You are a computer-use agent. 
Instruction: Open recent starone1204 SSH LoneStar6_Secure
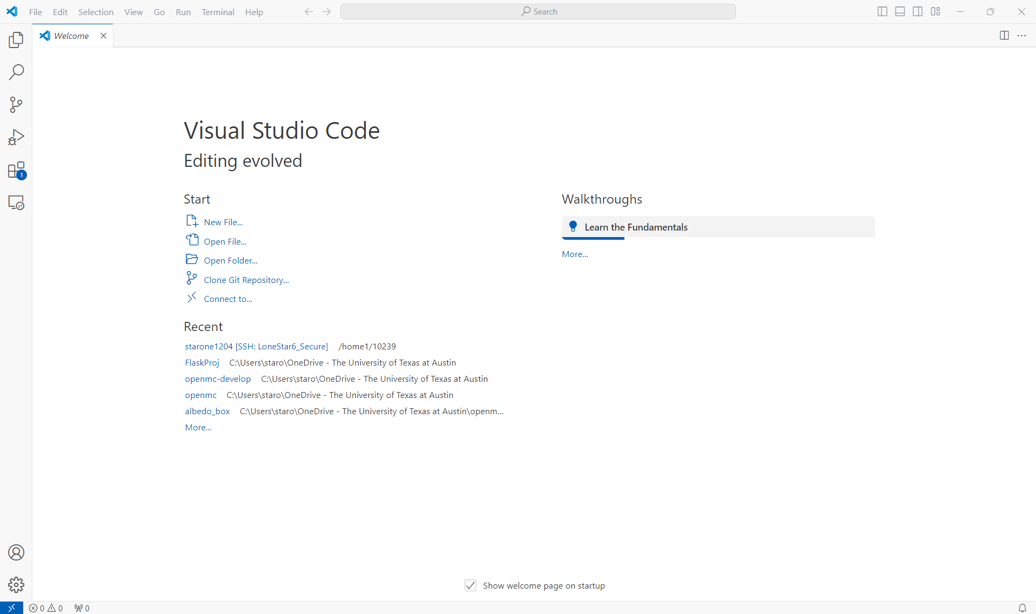pyautogui.click(x=257, y=346)
